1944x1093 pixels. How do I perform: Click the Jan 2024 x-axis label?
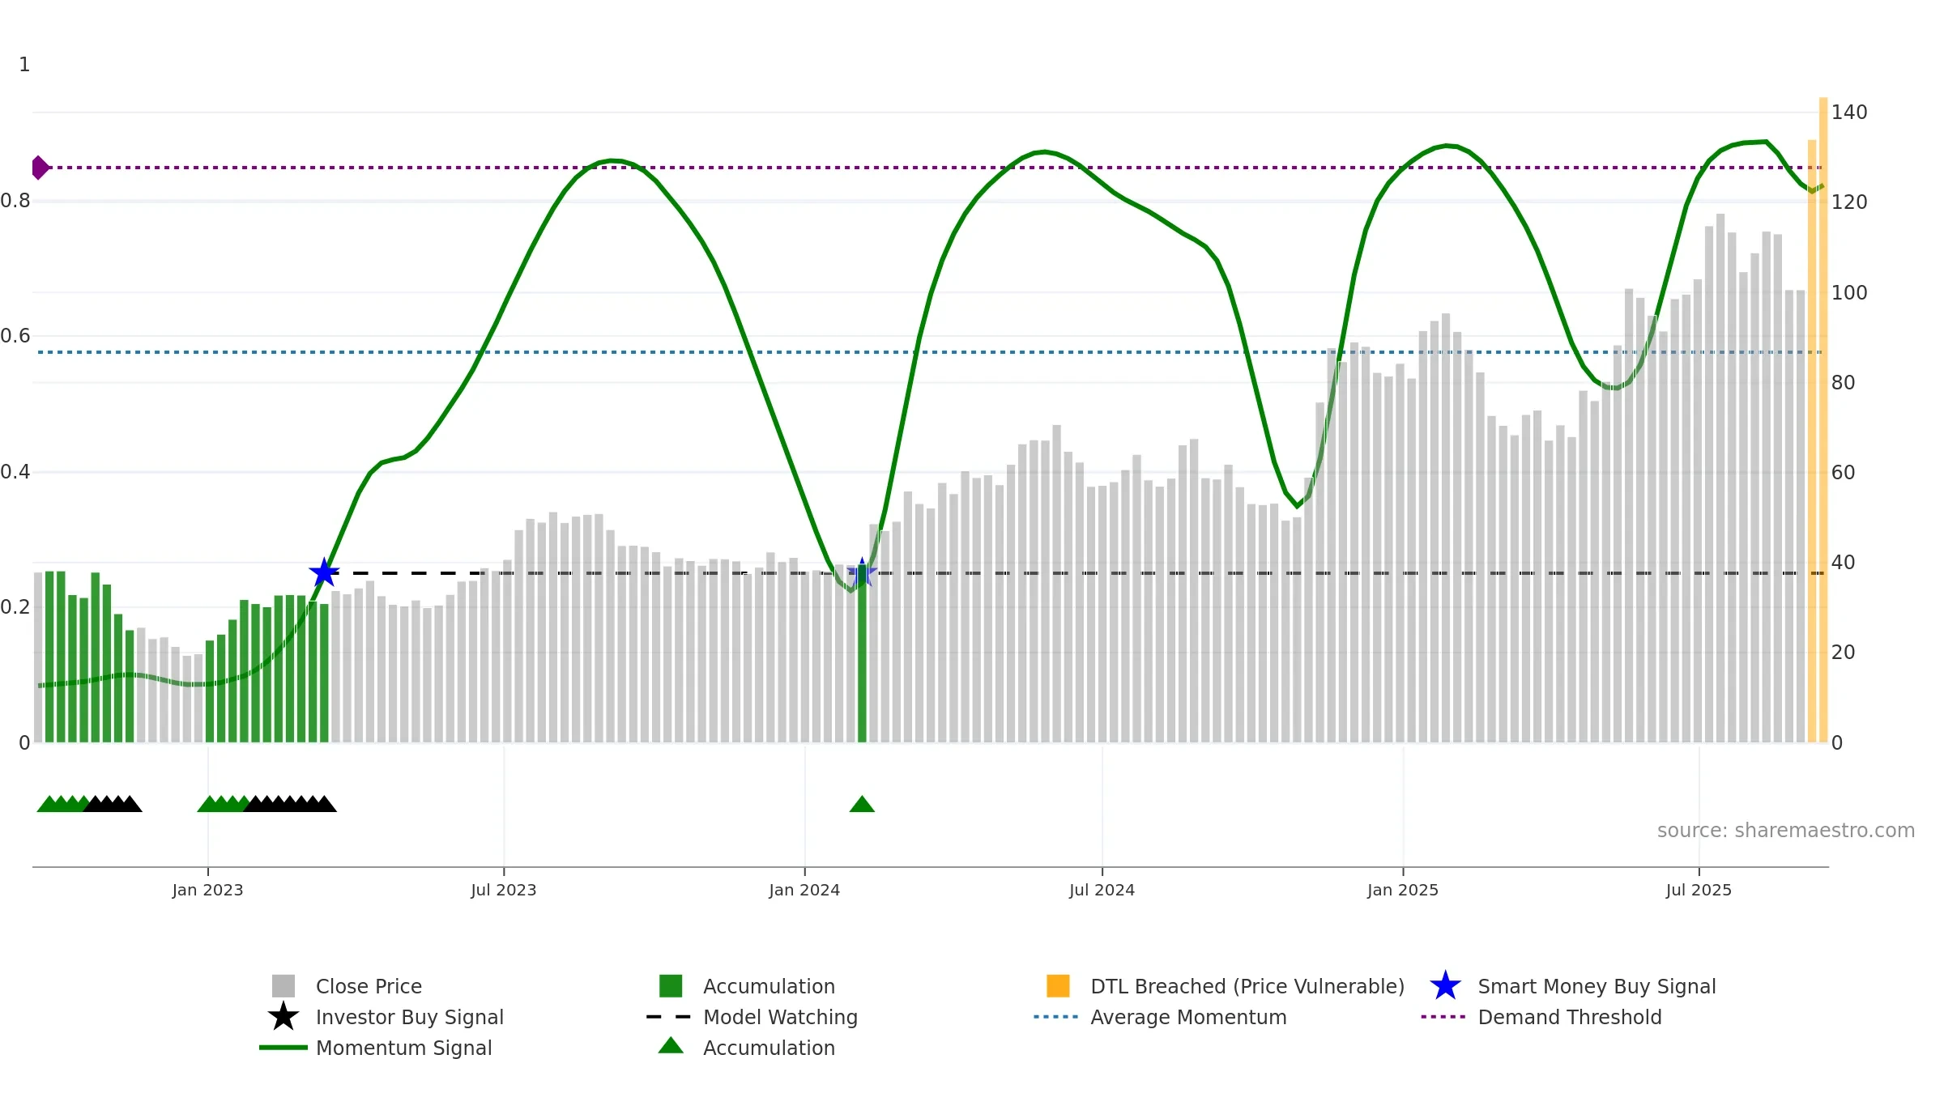coord(804,891)
